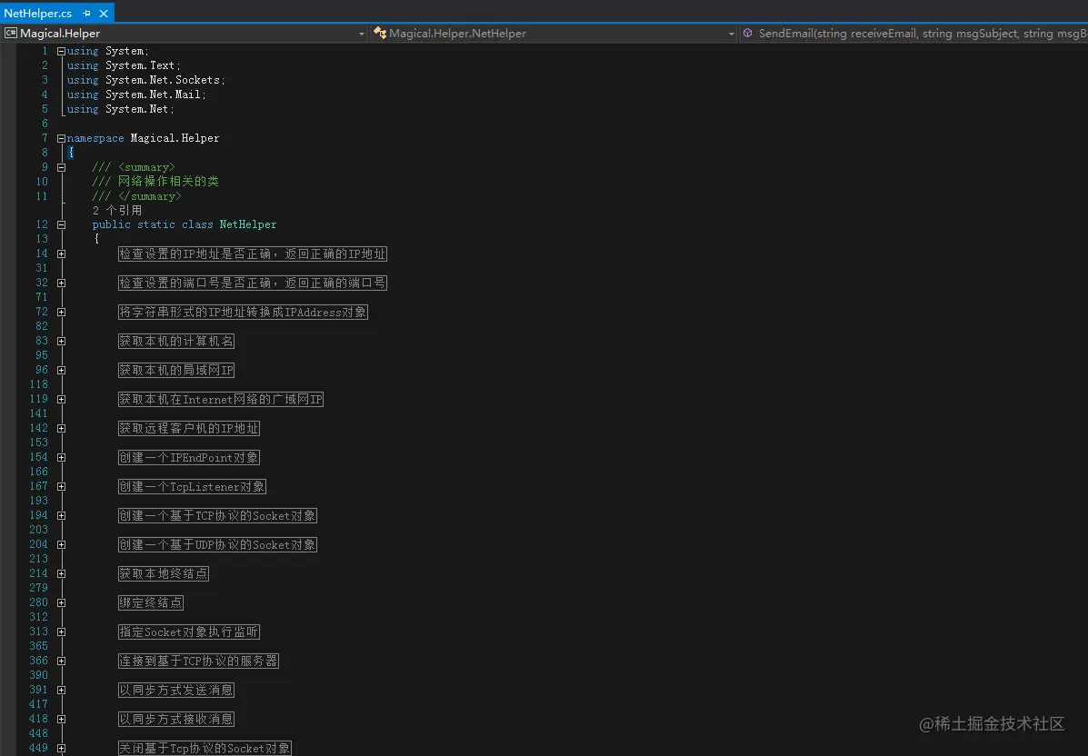Click the C# project icon beside Magical.Helper
This screenshot has width=1088, height=756.
point(10,33)
